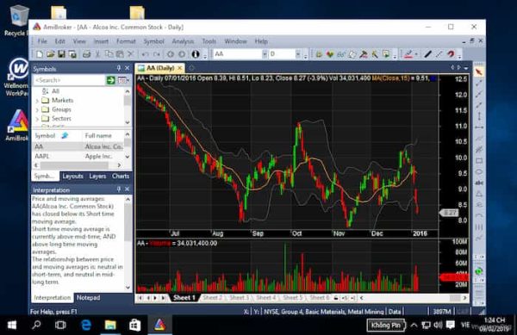This screenshot has width=517, height=335.
Task: Open the pencil color dropdown arrow
Action: (417, 54)
